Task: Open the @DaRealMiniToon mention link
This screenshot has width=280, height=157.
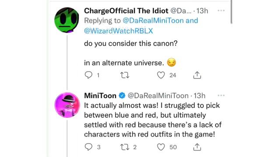Action: click(153, 20)
